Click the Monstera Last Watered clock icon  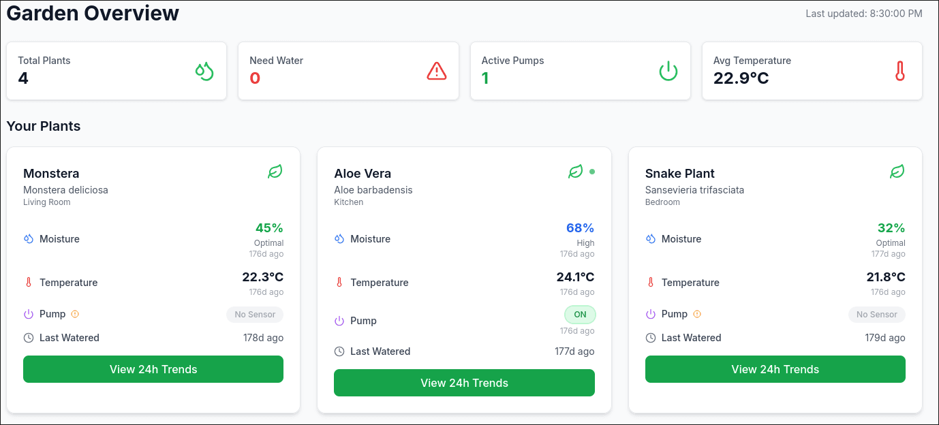[29, 338]
